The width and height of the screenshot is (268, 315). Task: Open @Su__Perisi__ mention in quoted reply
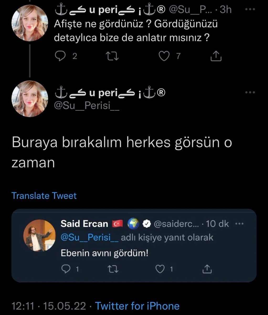click(89, 238)
